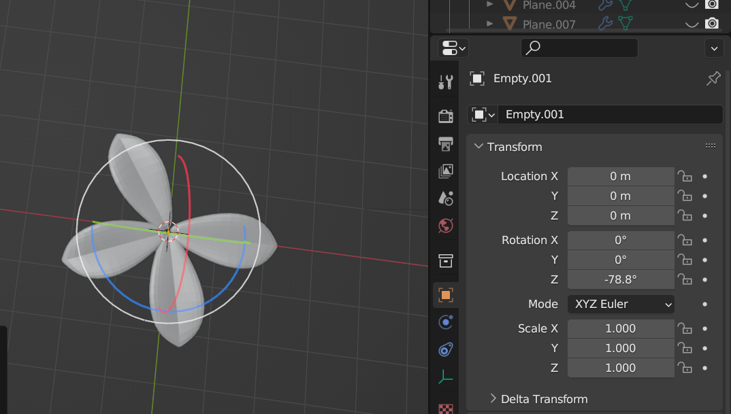731x414 pixels.
Task: Lock the Location Y value
Action: tap(685, 196)
